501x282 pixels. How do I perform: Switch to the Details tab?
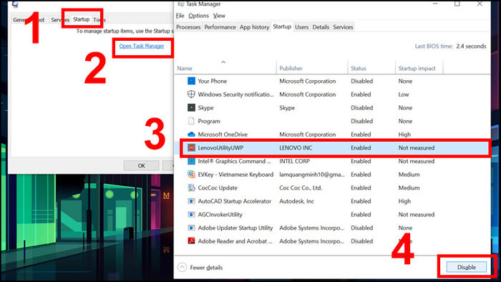(321, 27)
